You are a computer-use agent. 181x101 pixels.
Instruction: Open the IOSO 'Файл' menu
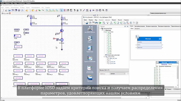[x=85, y=20]
